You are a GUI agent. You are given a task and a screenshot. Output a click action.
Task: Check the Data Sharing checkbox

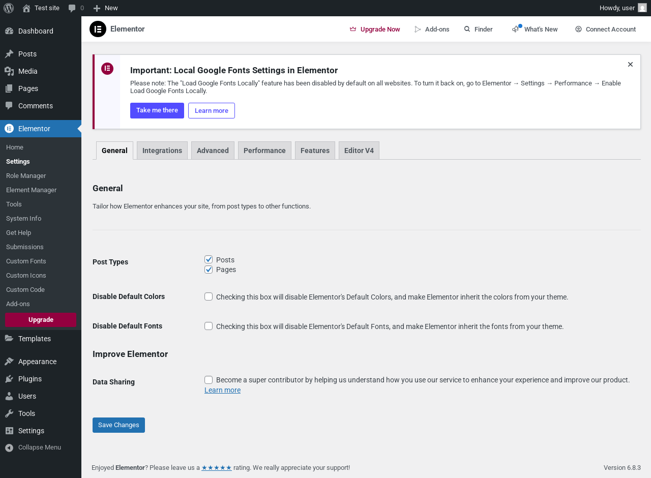point(209,380)
